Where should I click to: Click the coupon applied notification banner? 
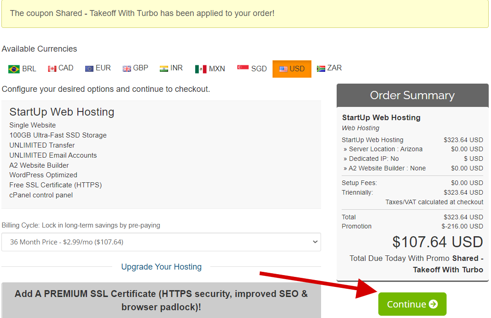[245, 14]
